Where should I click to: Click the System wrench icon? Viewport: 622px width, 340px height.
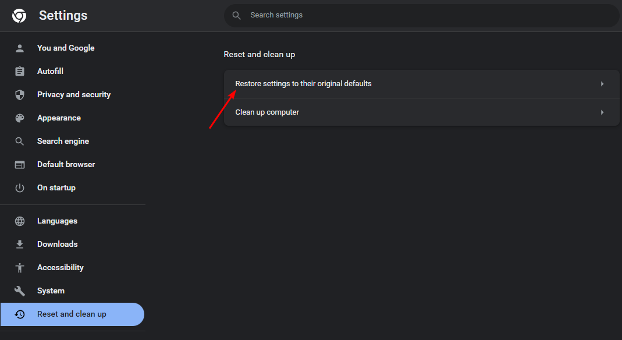20,291
